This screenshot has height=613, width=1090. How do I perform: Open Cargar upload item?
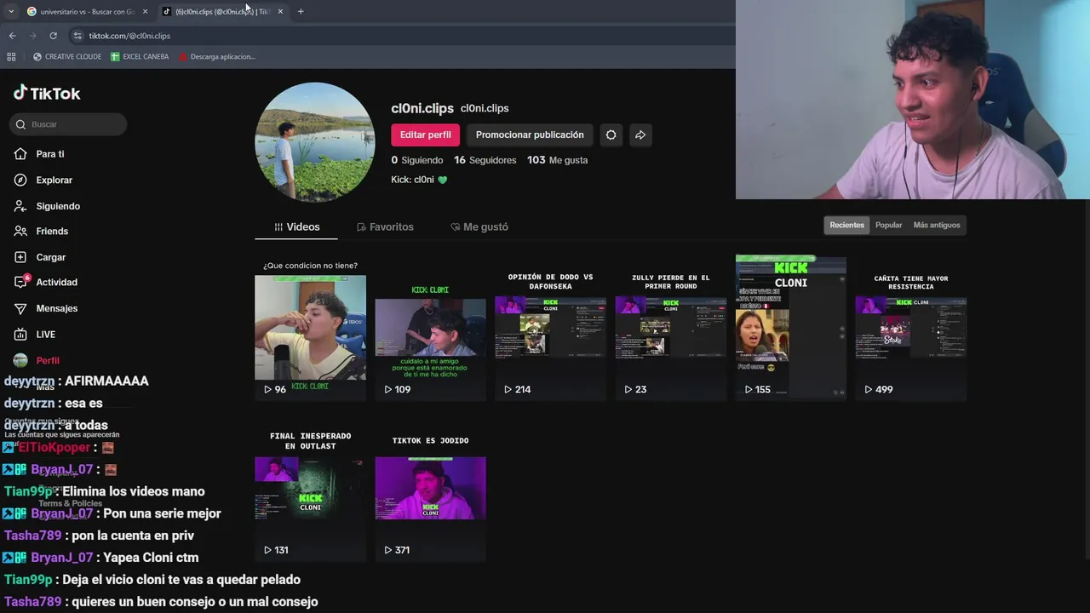point(39,257)
